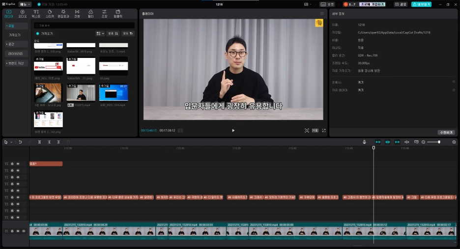
Task: Click the 공유 share button
Action: coord(401,4)
